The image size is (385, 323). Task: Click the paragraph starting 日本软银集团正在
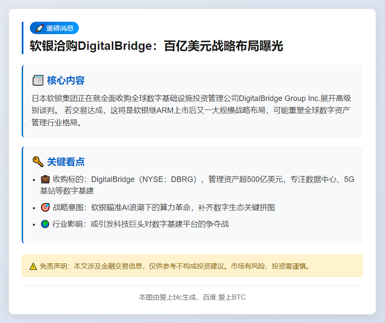tap(191, 110)
